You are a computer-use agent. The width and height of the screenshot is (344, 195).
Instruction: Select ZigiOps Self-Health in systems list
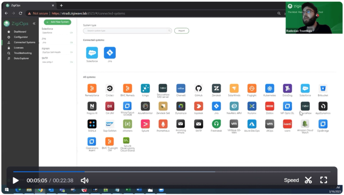(51, 52)
